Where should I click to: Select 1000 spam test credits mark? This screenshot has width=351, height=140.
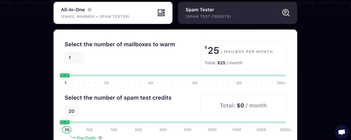(x=212, y=130)
